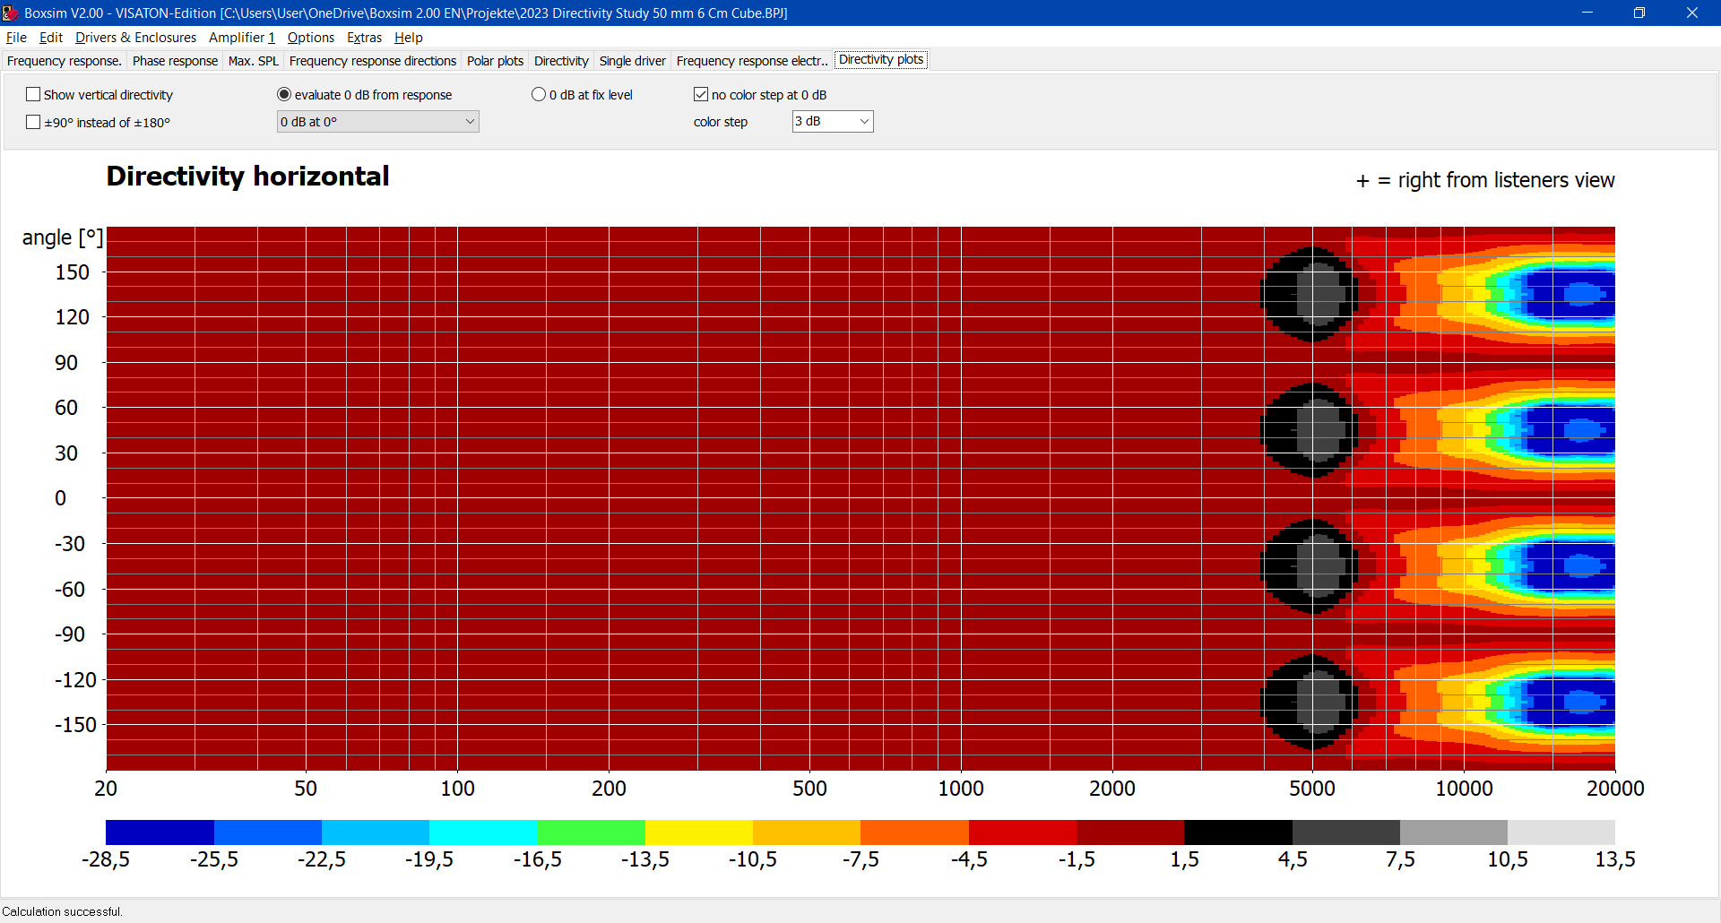Switch to Max. SPL tab
Image resolution: width=1721 pixels, height=923 pixels.
[x=254, y=61]
